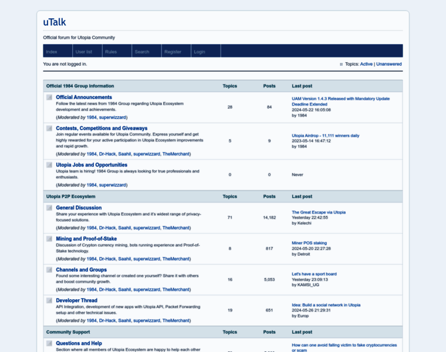Image resolution: width=446 pixels, height=352 pixels.
Task: Click the 651 posts count for Developer Thread
Action: 269,310
